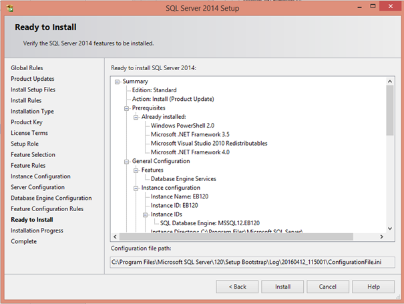The height and width of the screenshot is (304, 404).
Task: Select the Instance Name: EB120 row
Action: pyautogui.click(x=180, y=196)
